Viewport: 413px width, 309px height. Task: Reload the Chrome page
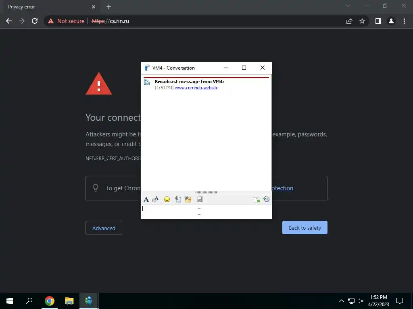coord(35,21)
